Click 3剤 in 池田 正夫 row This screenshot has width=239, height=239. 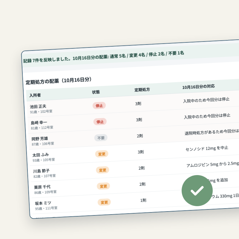(138, 104)
